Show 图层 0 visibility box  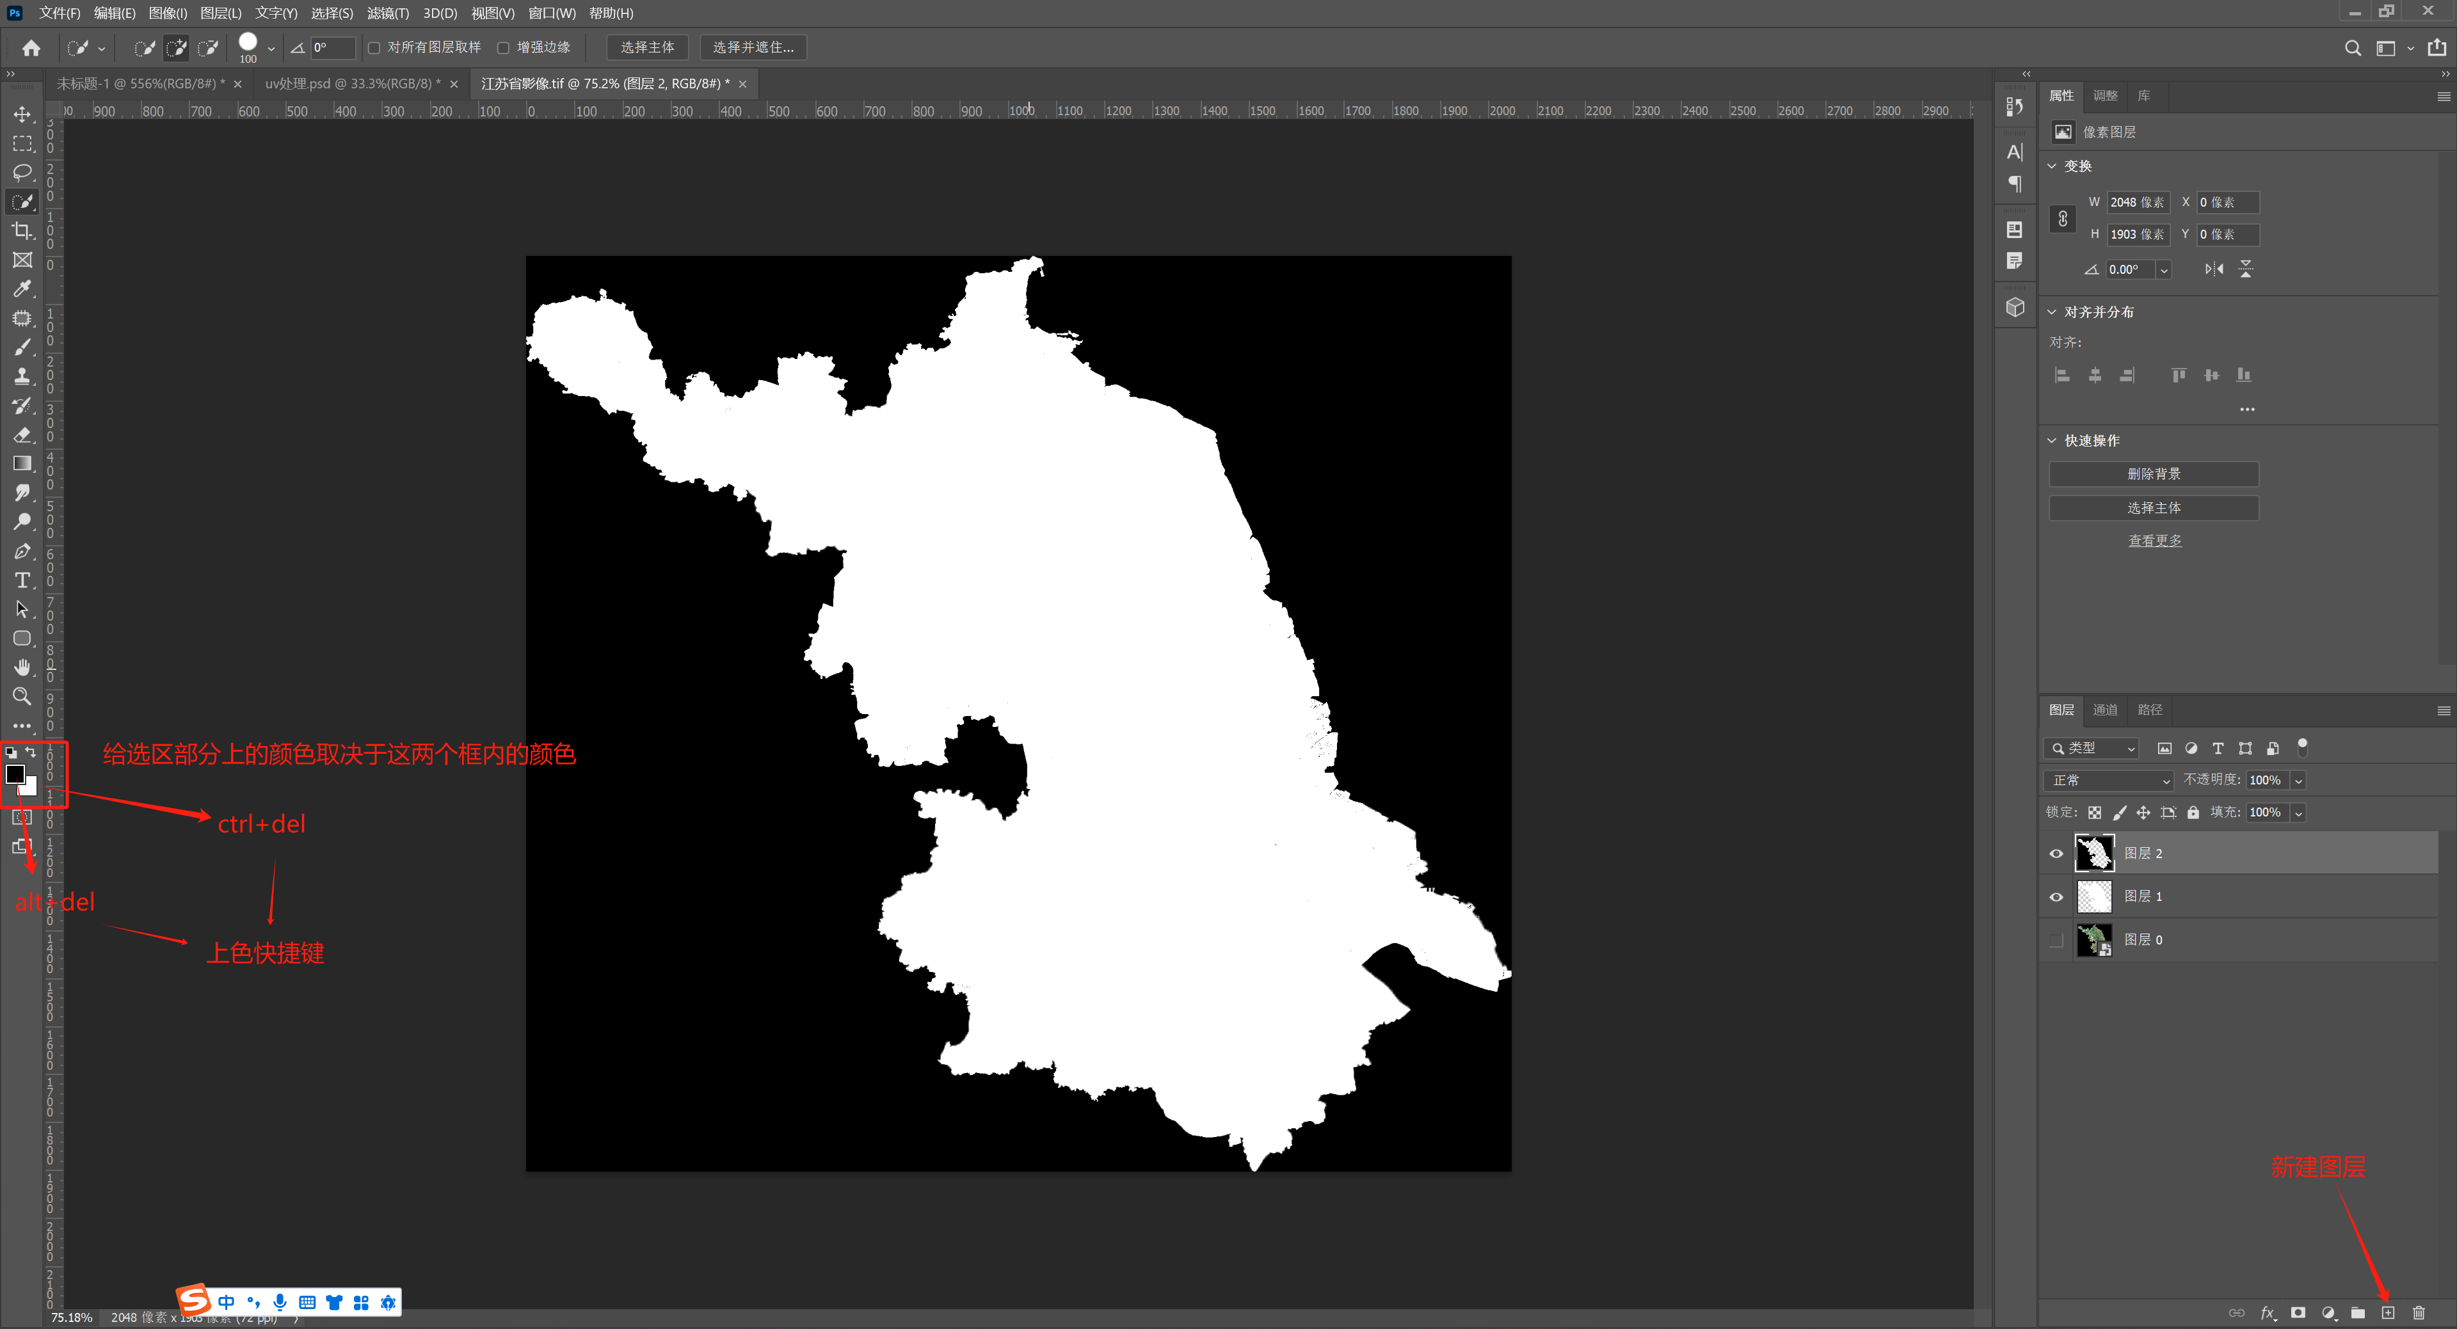pos(2056,940)
